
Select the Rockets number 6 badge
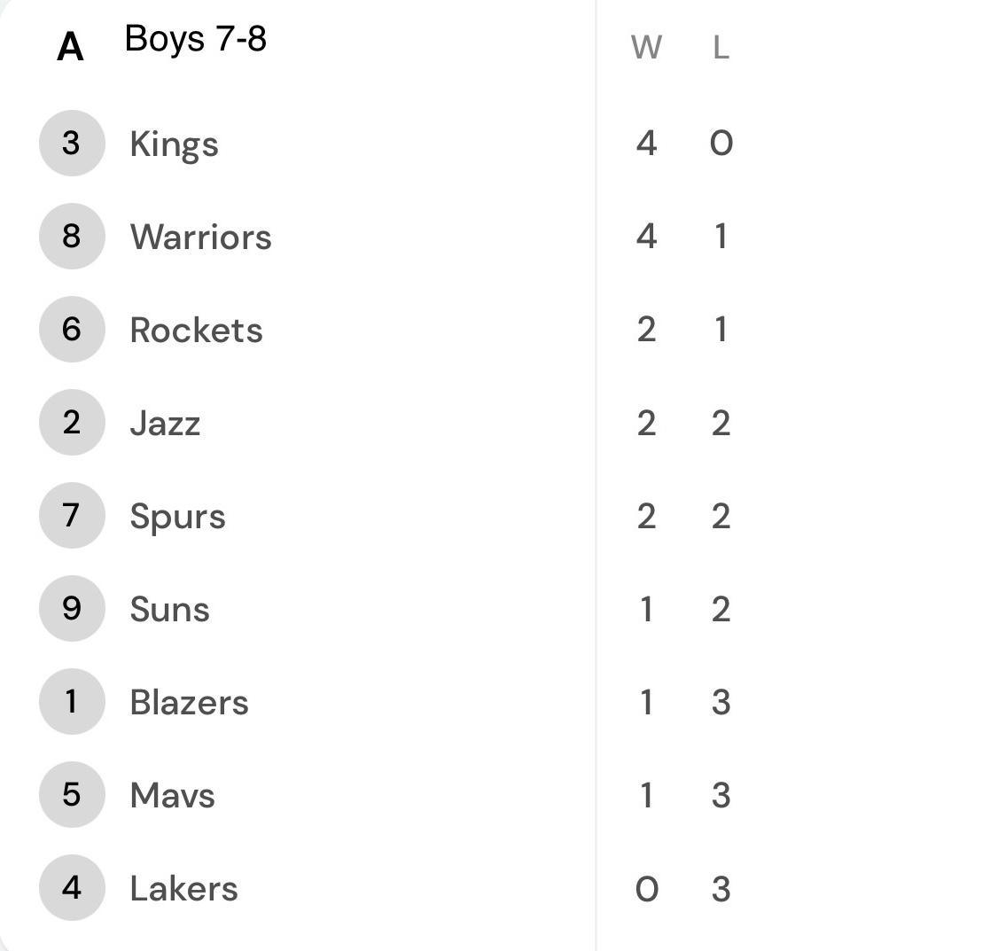[x=72, y=329]
